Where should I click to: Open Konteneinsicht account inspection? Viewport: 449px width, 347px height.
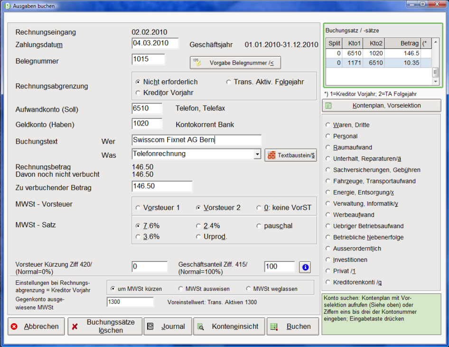tap(229, 327)
